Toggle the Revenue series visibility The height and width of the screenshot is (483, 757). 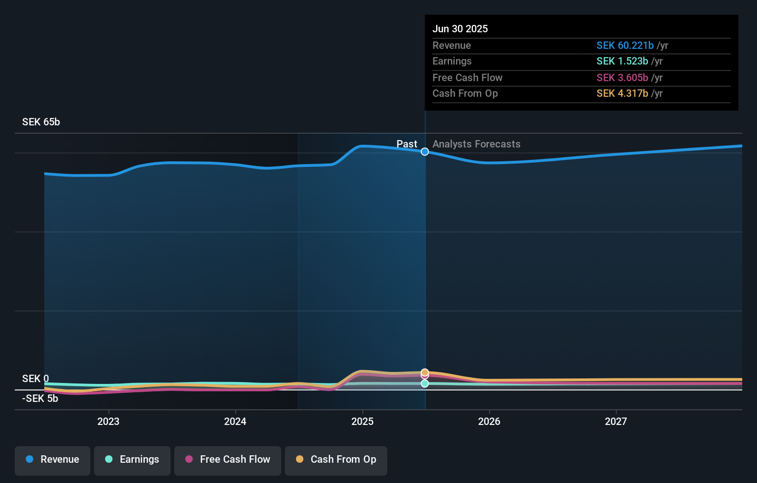click(52, 459)
